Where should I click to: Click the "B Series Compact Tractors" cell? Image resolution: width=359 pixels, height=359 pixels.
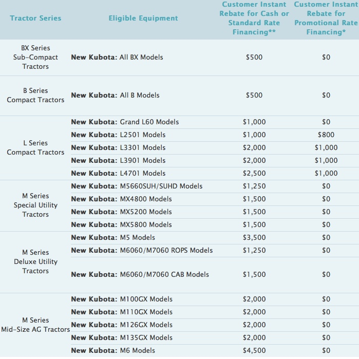tap(35, 95)
